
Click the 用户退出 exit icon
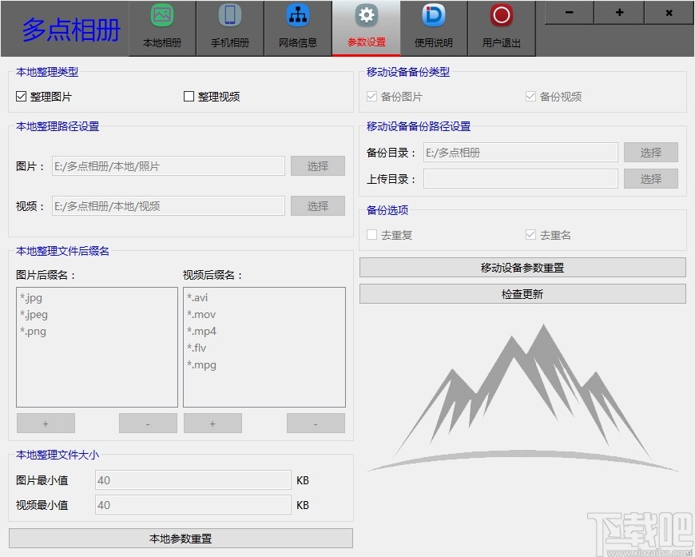501,24
